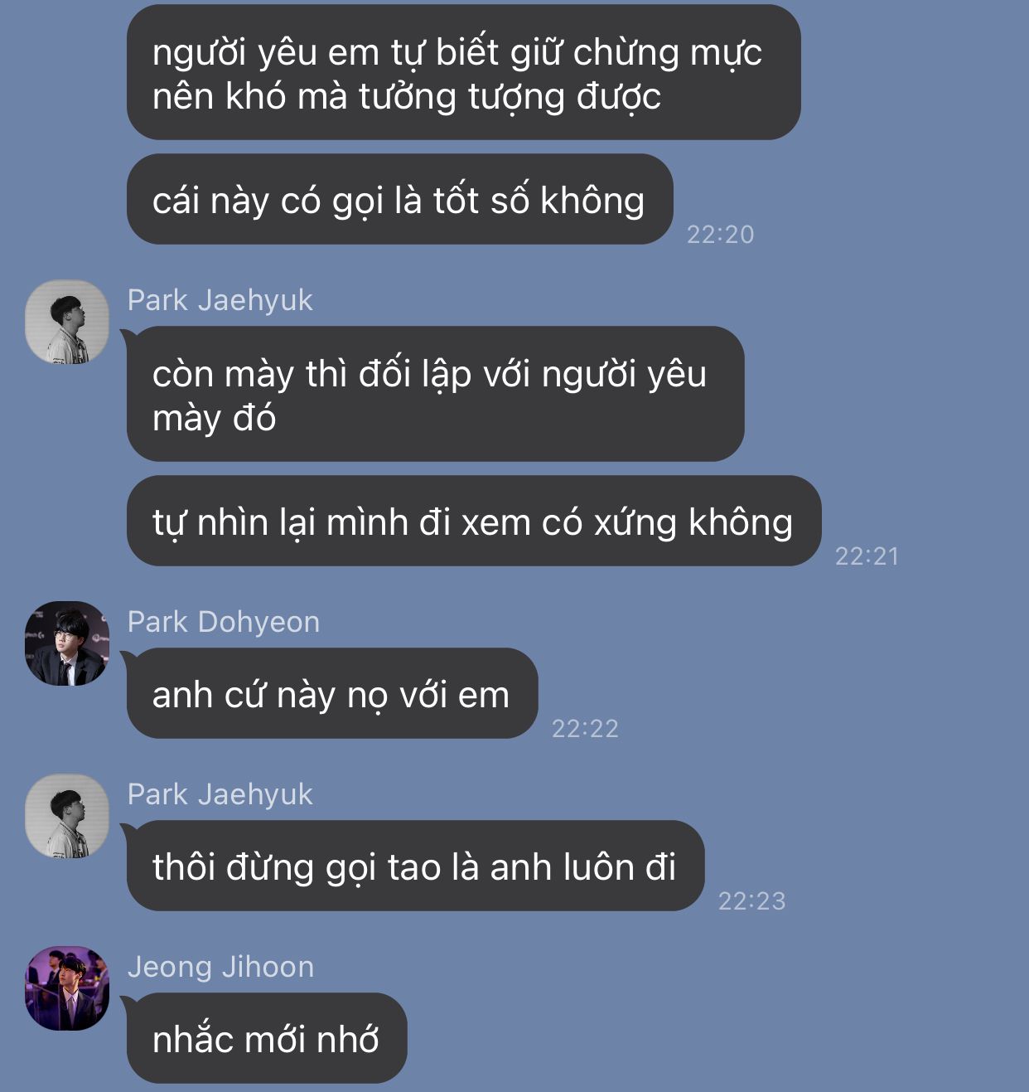Tap first Park Jaehyuk name label
The height and width of the screenshot is (1092, 1029).
(x=220, y=300)
